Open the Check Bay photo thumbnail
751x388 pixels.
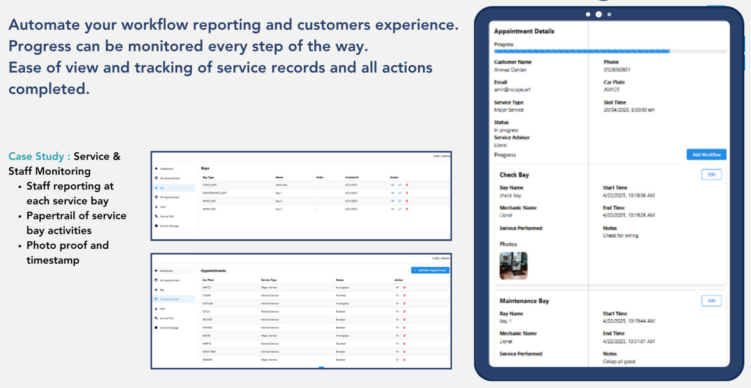[513, 266]
